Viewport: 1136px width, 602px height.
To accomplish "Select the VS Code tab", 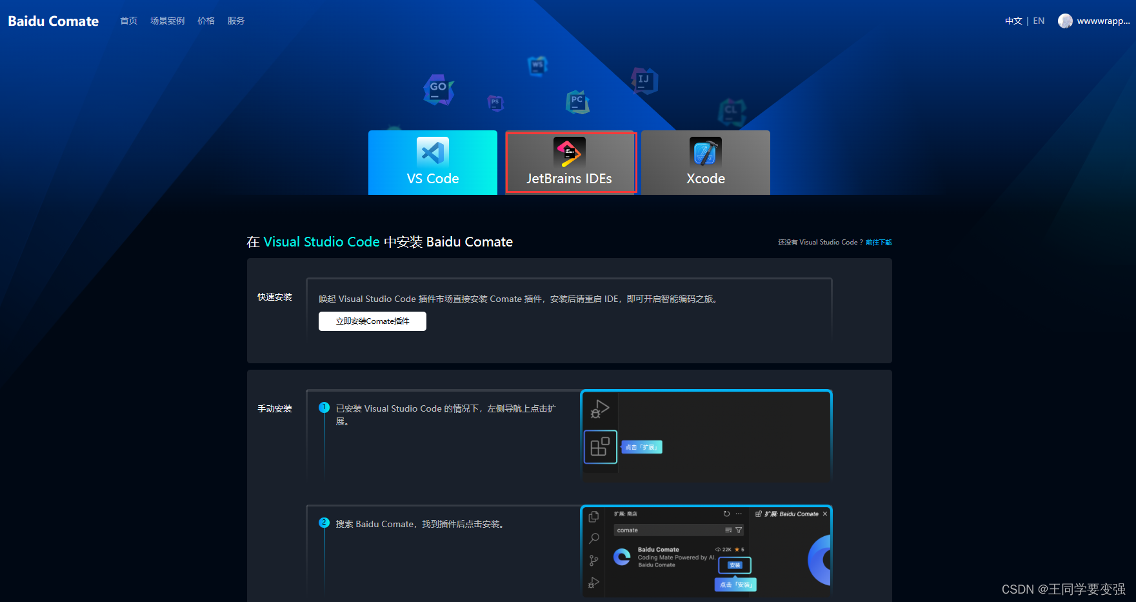I will coord(433,163).
